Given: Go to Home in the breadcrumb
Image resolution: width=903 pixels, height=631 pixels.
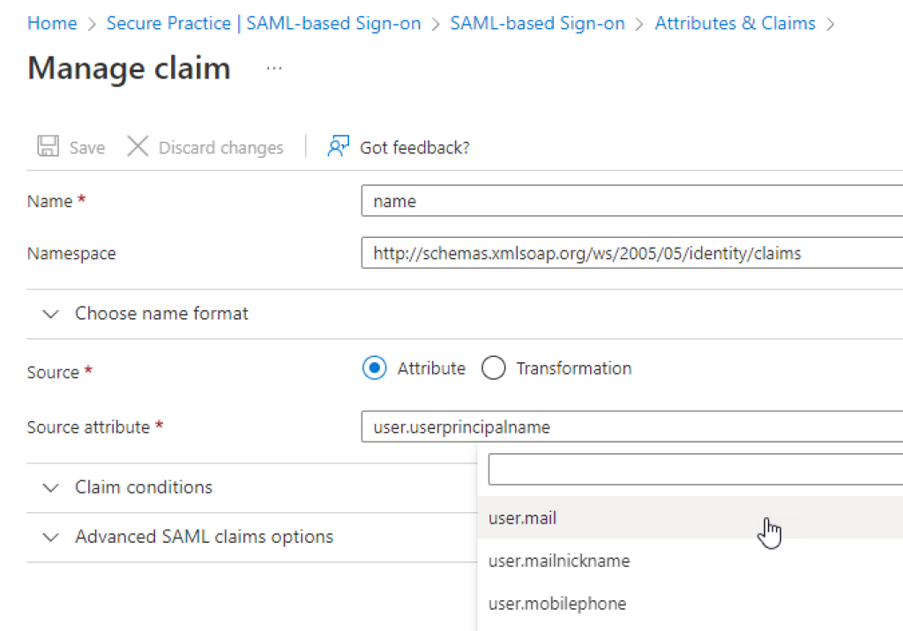Looking at the screenshot, I should click(x=52, y=24).
